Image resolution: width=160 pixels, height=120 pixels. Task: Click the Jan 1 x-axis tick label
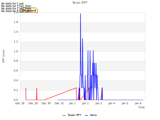coord(72,103)
